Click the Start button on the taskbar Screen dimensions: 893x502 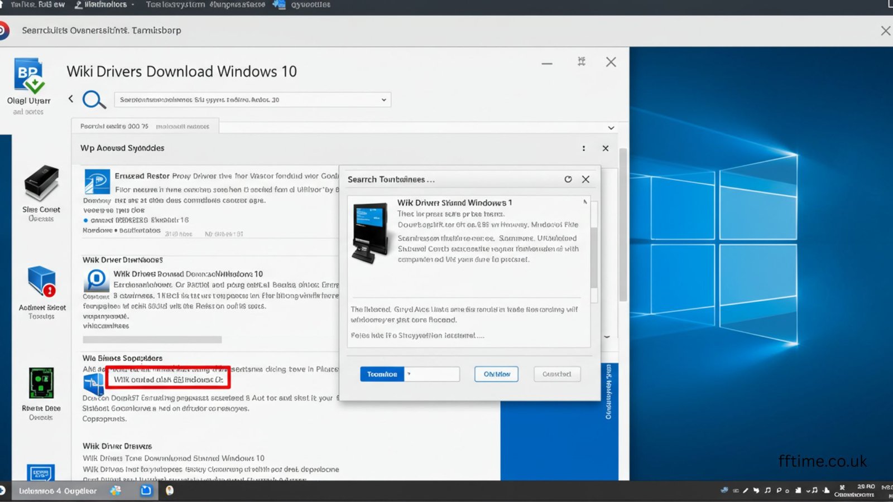pos(3,491)
